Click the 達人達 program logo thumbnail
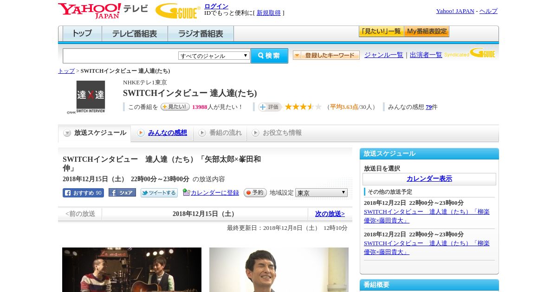 (91, 97)
